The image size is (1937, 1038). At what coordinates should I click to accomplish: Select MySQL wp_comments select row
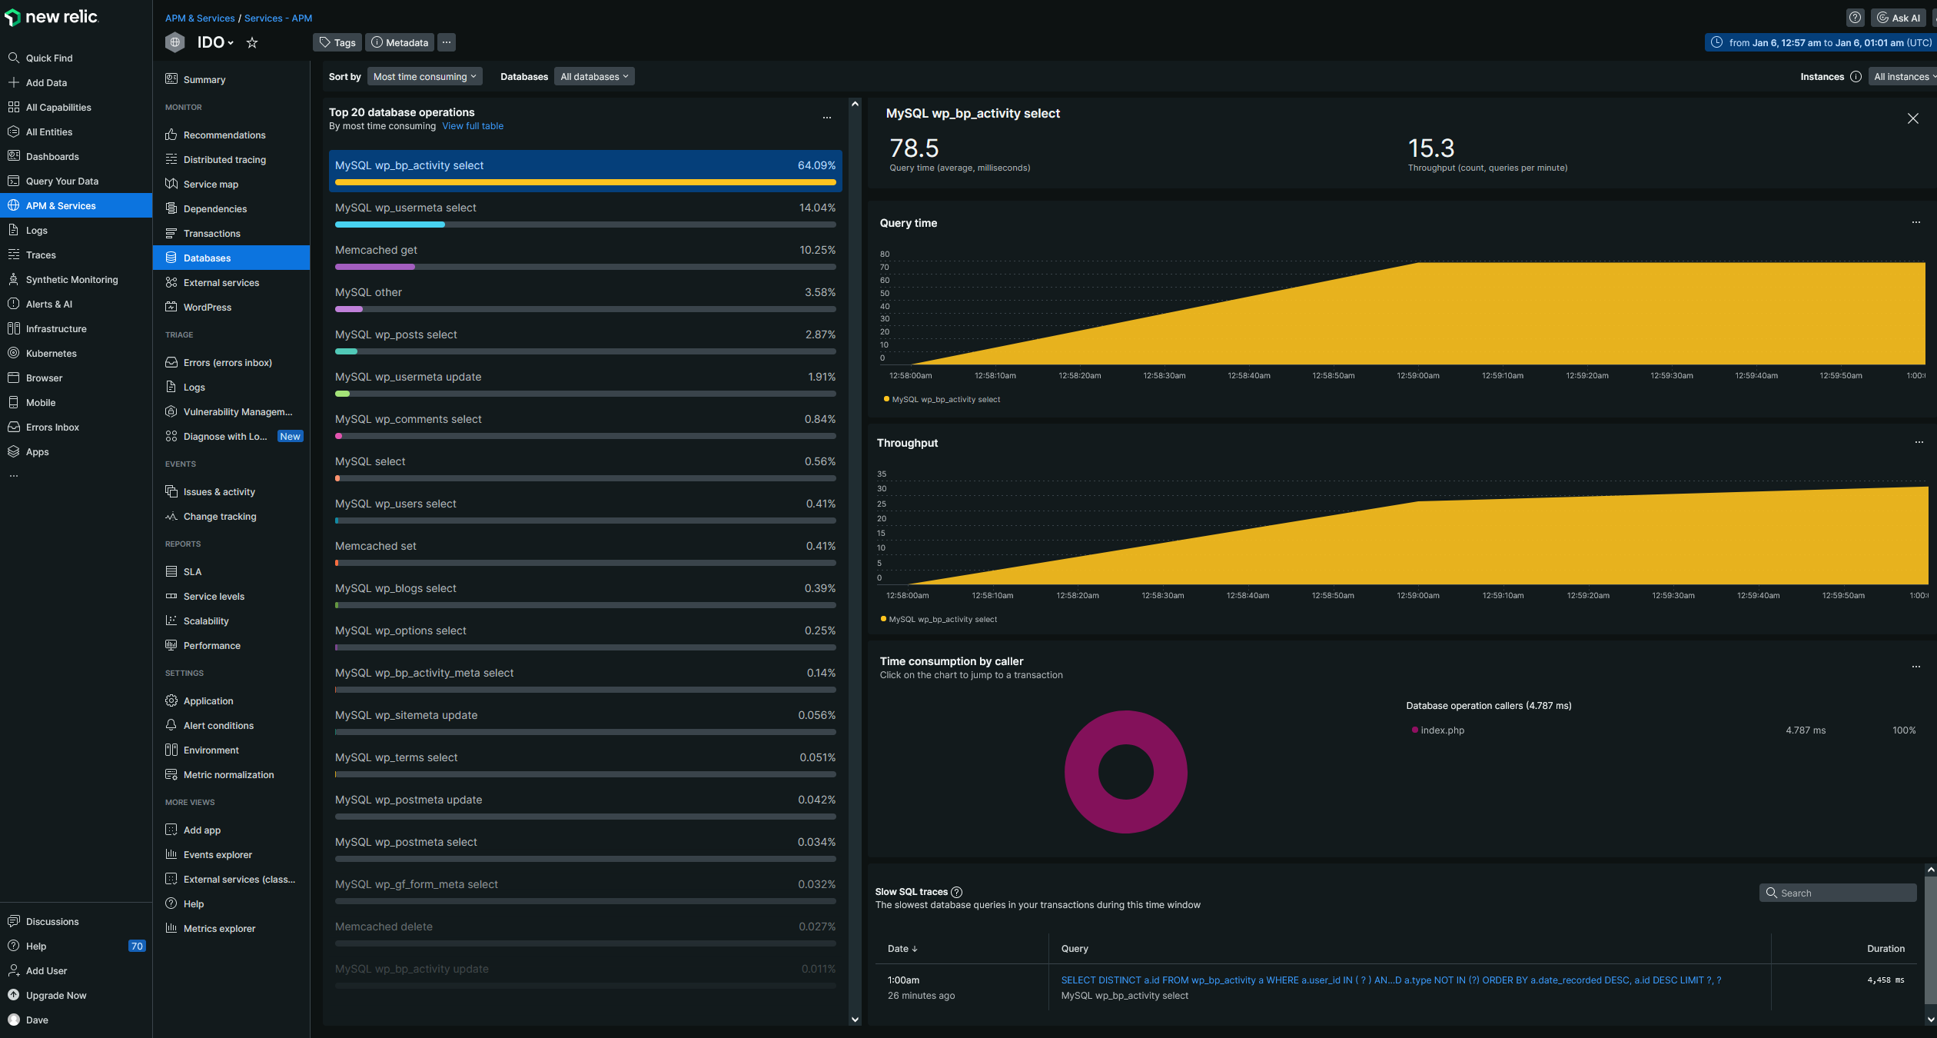point(585,426)
